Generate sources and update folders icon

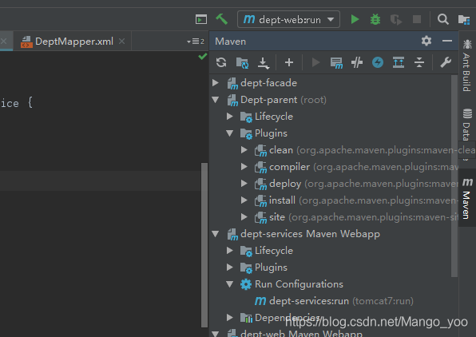coord(242,63)
